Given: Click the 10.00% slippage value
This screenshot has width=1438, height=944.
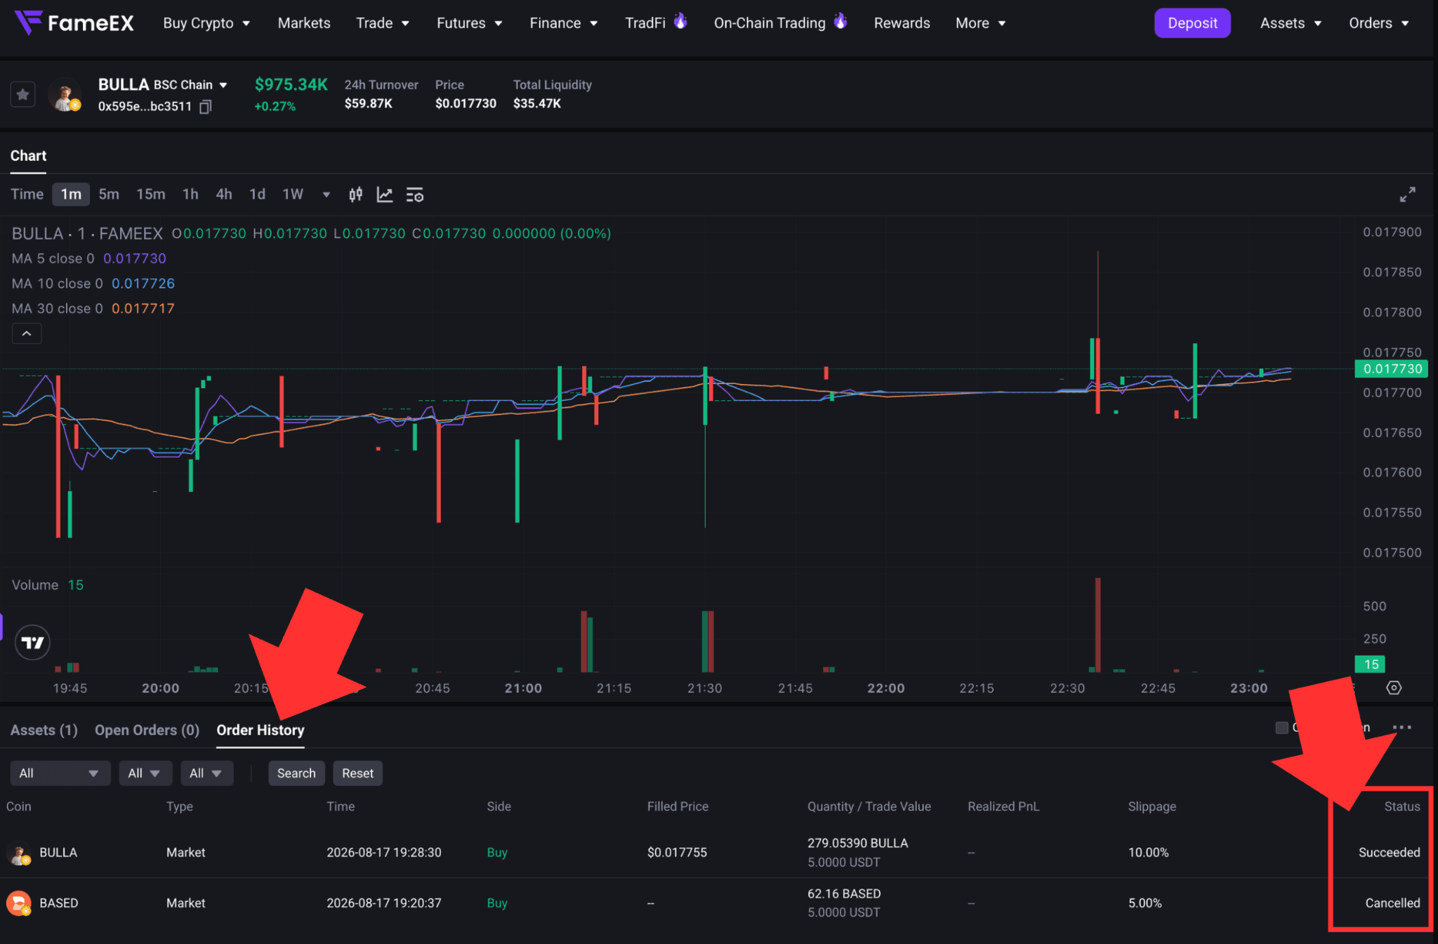Looking at the screenshot, I should coord(1148,853).
